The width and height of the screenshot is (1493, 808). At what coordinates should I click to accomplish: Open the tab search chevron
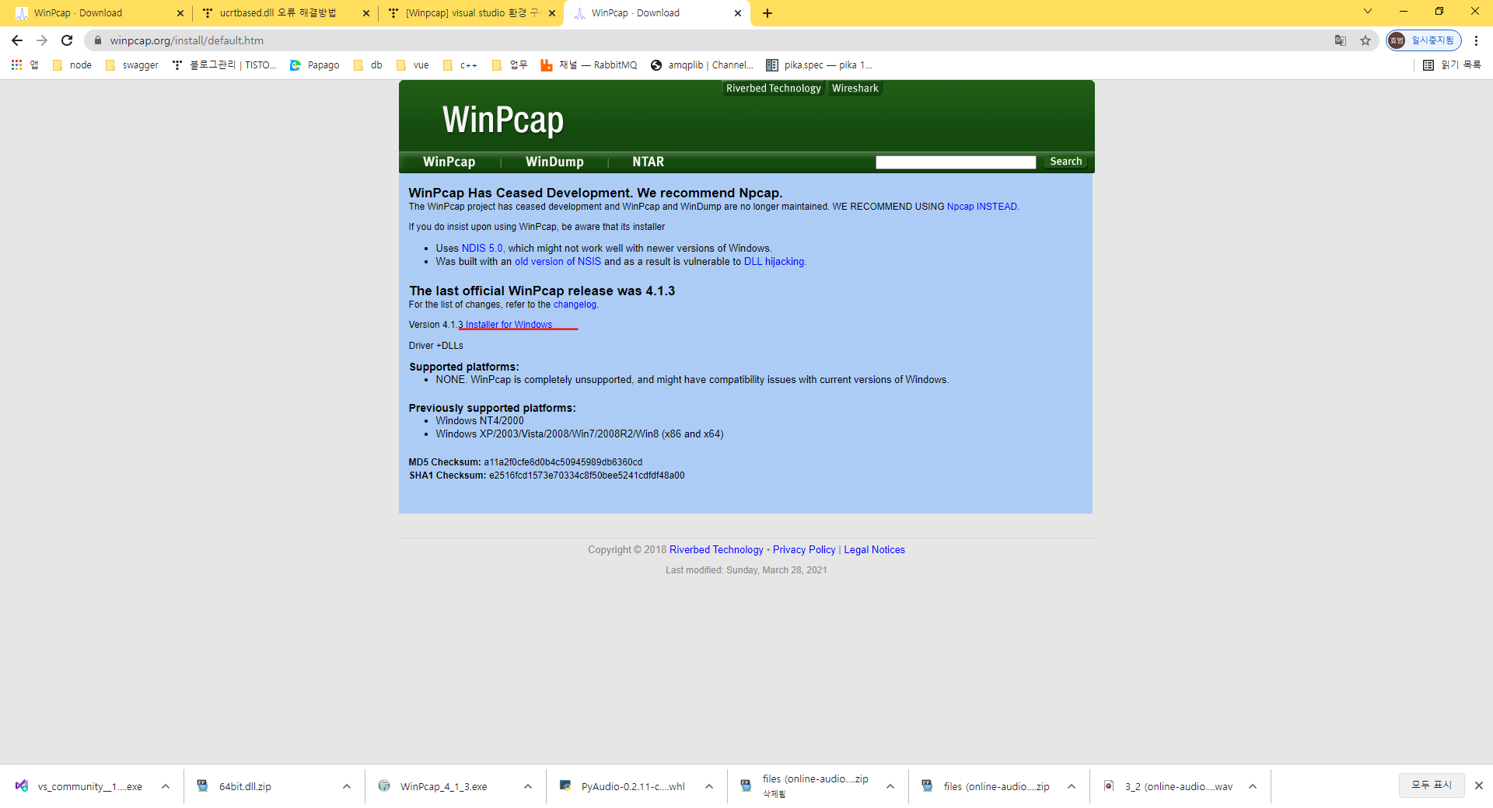[1367, 12]
